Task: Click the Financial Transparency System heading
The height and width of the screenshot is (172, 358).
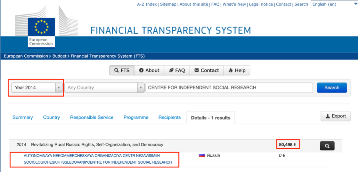Action: pyautogui.click(x=171, y=30)
